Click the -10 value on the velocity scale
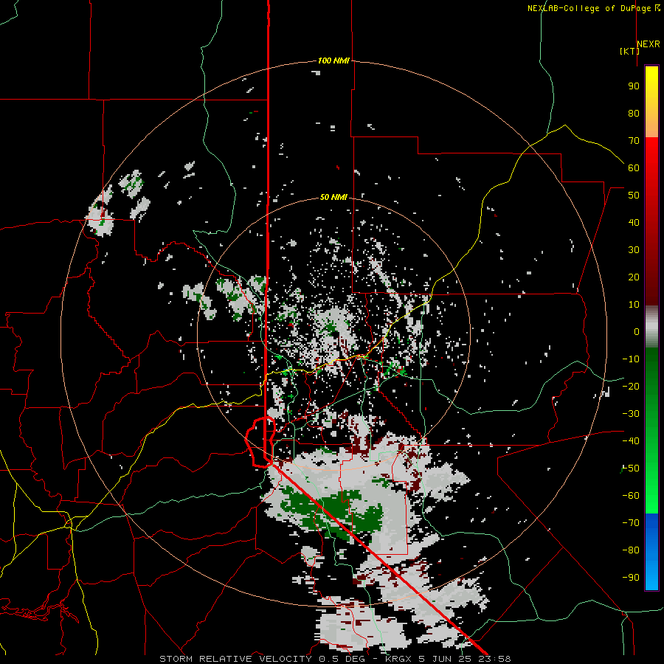The image size is (664, 664). 631,359
